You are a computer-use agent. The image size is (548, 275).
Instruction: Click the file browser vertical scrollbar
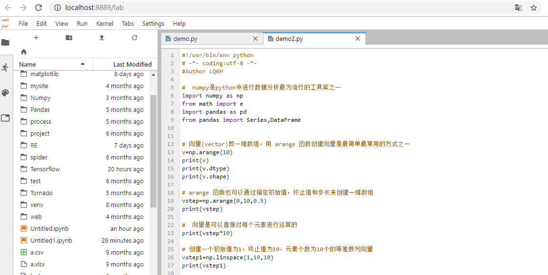[x=153, y=150]
